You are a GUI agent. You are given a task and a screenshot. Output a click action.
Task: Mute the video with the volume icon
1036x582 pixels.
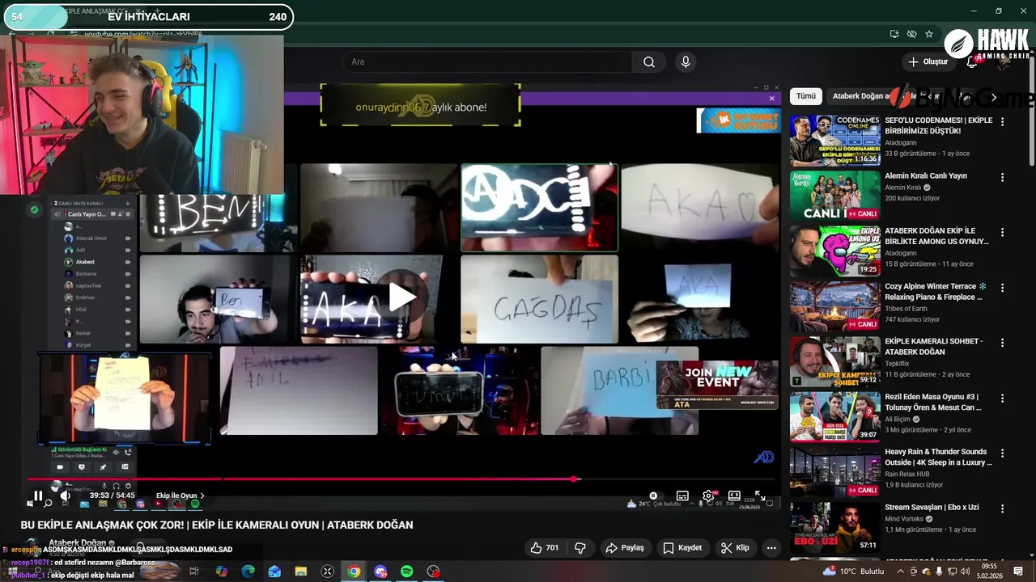click(x=66, y=496)
